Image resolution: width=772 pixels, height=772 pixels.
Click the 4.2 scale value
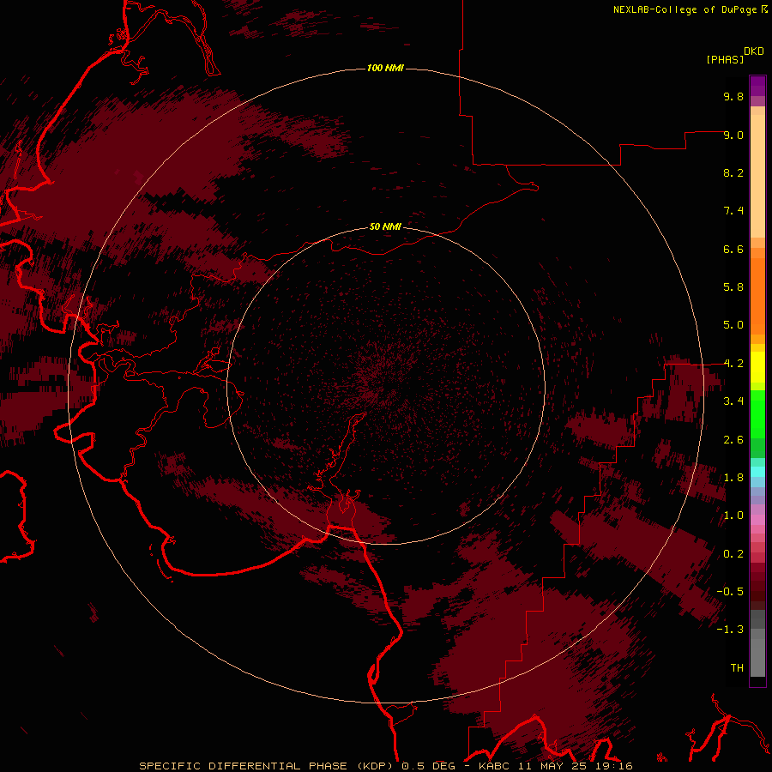[x=733, y=364]
